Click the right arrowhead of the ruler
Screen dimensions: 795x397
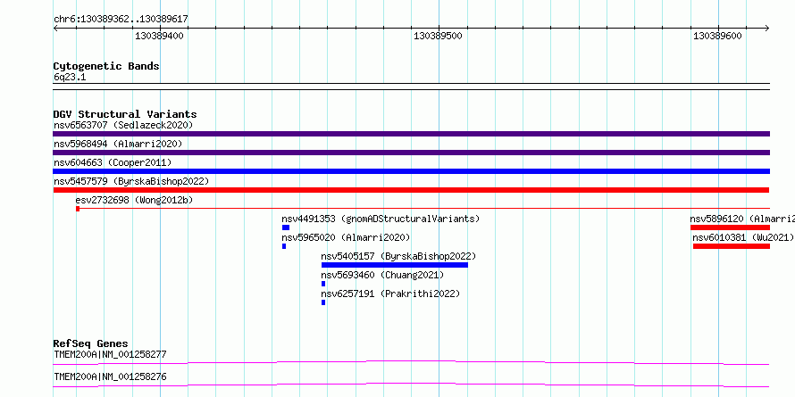pyautogui.click(x=766, y=29)
